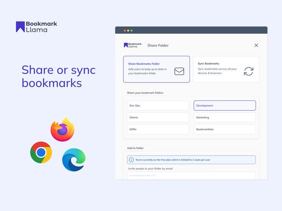
Task: Select the Share Bookmarks Folder card
Action: [157, 69]
